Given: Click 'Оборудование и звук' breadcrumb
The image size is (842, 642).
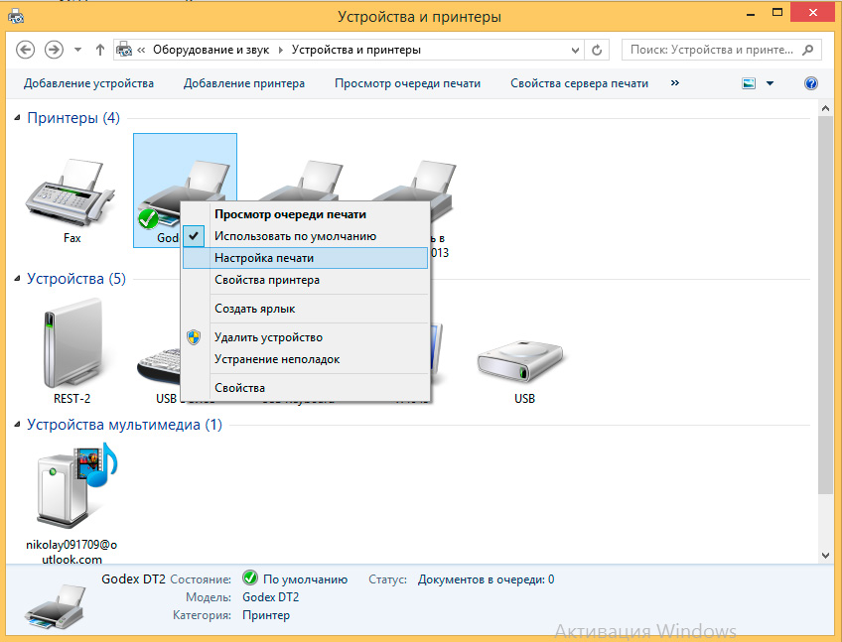Looking at the screenshot, I should coord(211,50).
